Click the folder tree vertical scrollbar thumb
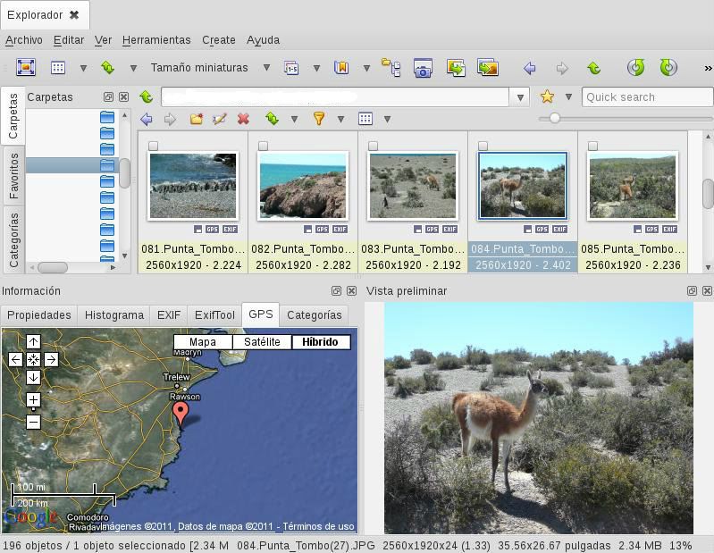Screen dimensions: 714x553 124,173
